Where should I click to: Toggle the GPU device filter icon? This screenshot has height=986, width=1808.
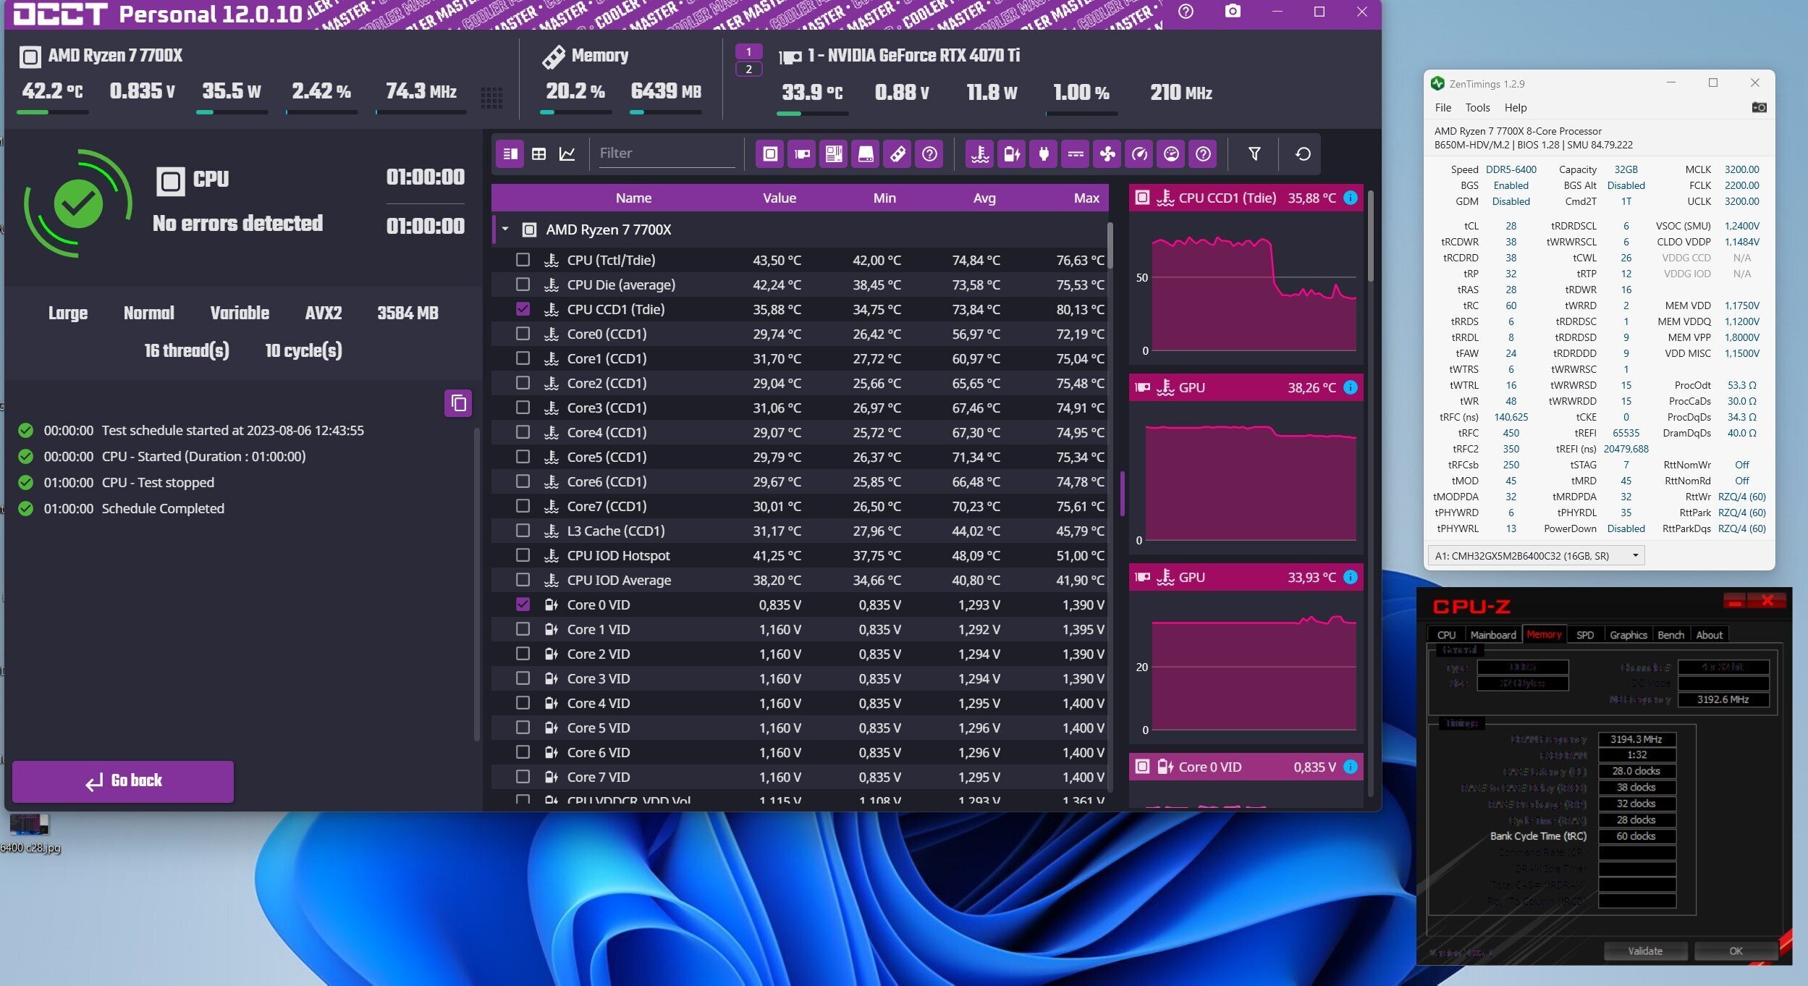tap(802, 153)
